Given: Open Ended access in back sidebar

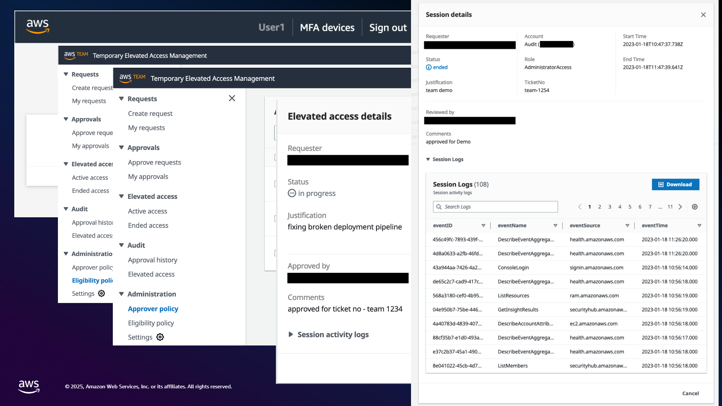Looking at the screenshot, I should (x=90, y=191).
